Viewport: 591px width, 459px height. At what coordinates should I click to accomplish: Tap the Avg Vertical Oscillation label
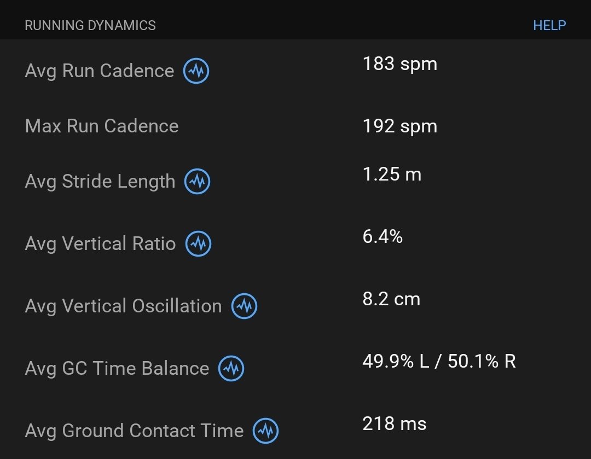point(123,306)
